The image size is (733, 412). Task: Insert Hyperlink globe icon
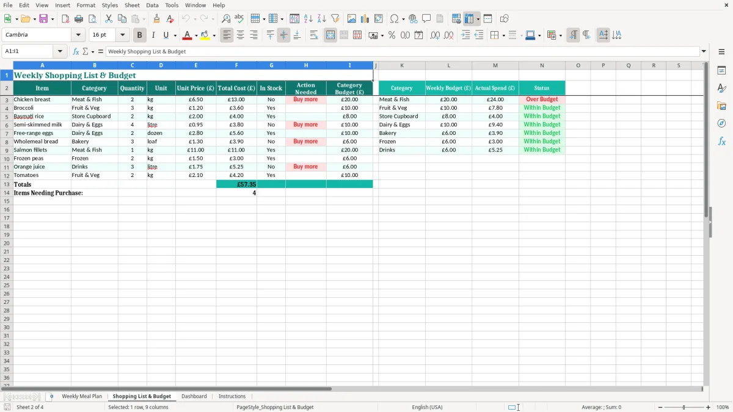tap(414, 19)
